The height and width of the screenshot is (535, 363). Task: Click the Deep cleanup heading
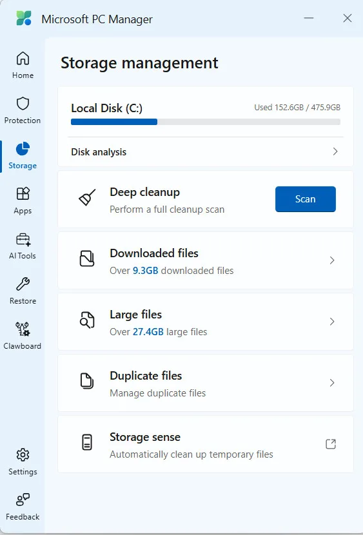click(144, 192)
